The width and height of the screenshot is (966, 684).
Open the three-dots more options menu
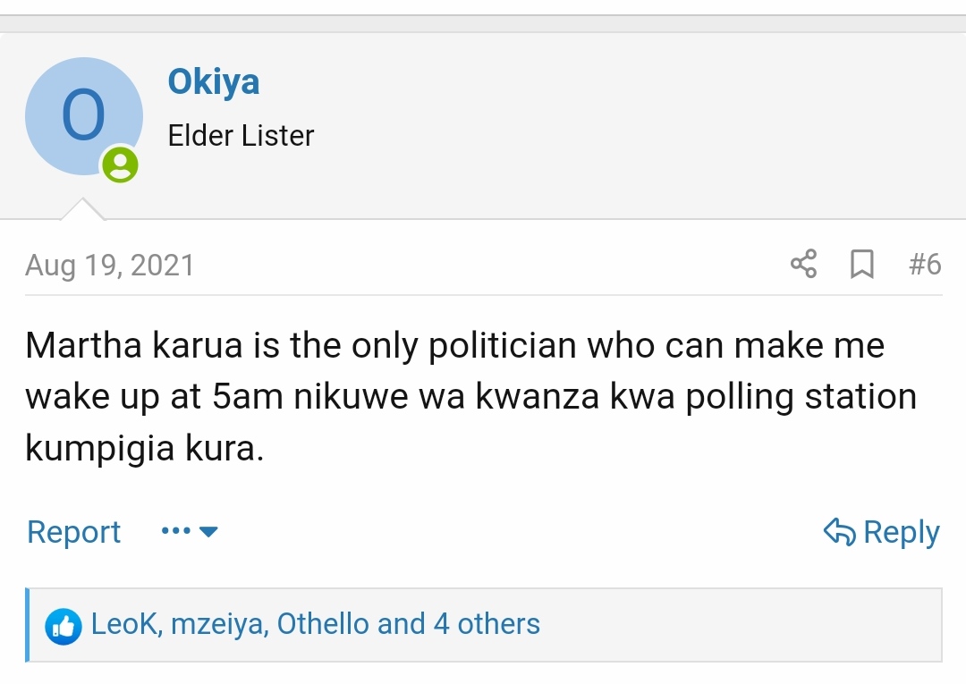coord(175,532)
